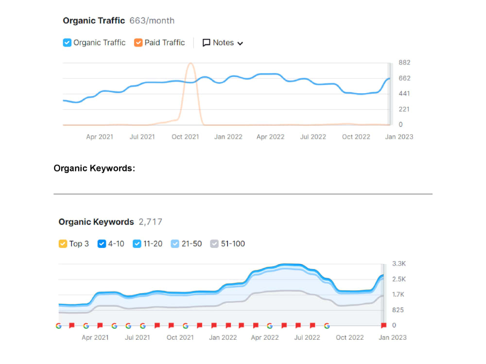Click the Notes speech-bubble icon

click(206, 43)
